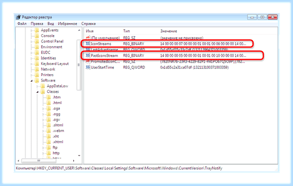Select the Printers folder icon
Image resolution: width=293 pixels, height=186 pixels.
tap(37, 75)
